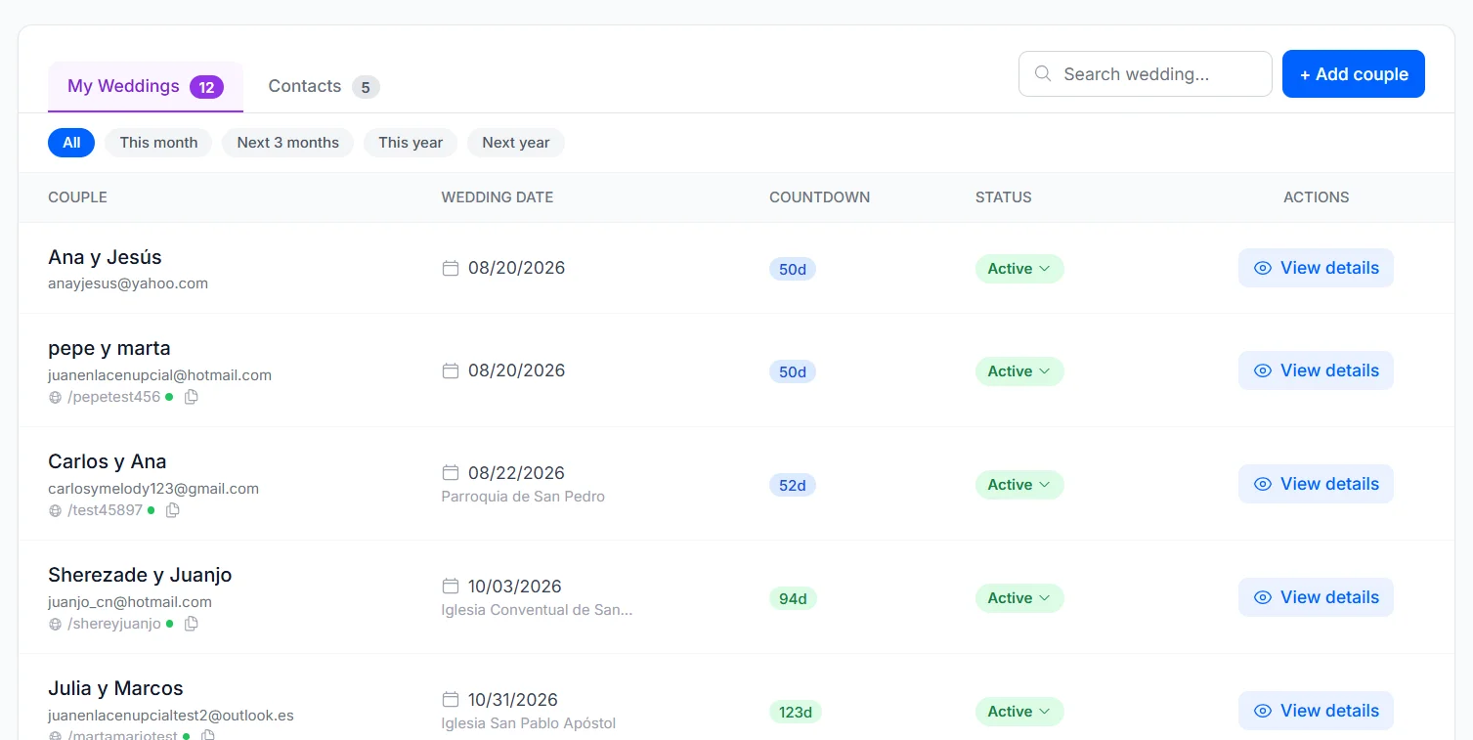Click the 12 badge on My Weddings
Screen dimensions: 1473x740
pyautogui.click(x=206, y=87)
